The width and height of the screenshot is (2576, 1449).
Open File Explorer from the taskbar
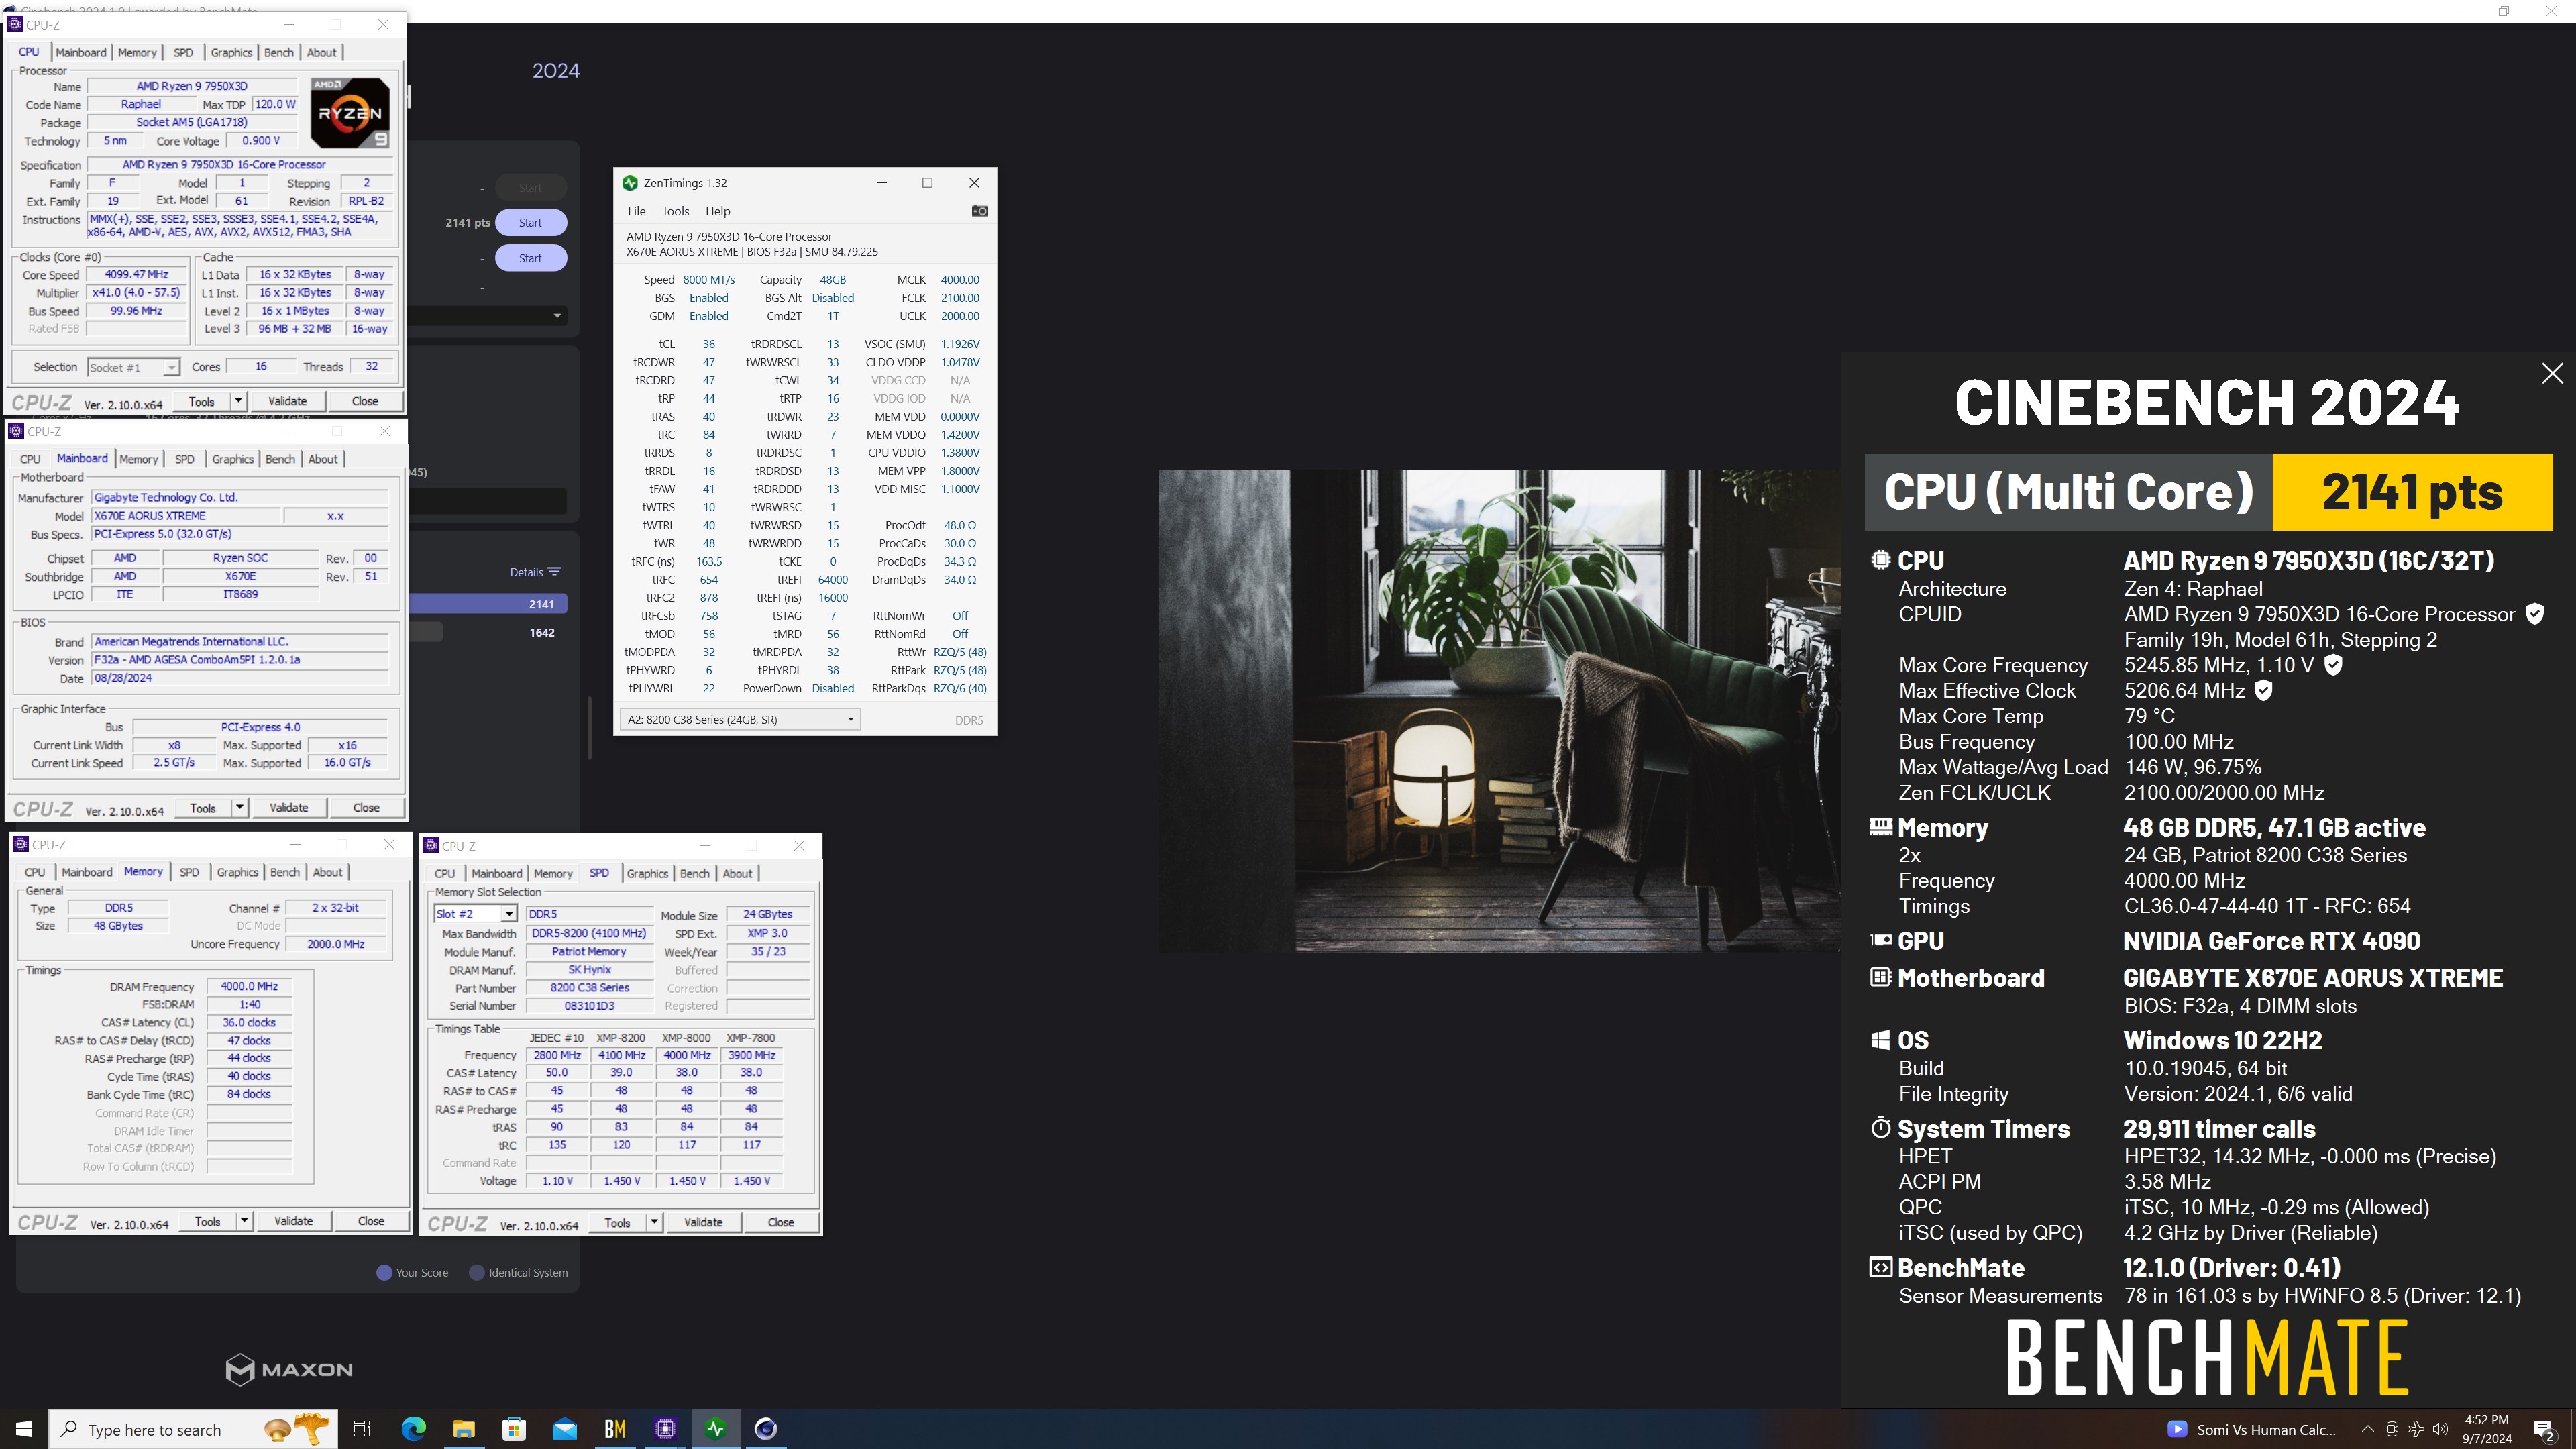point(464,1429)
